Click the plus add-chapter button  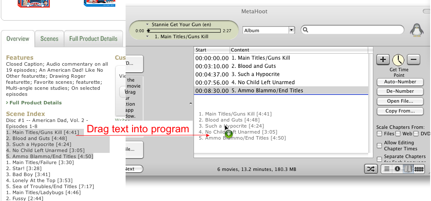383,60
